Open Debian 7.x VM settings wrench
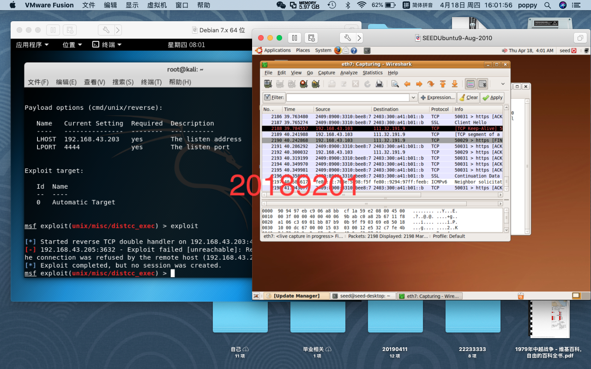591x369 pixels. click(x=106, y=30)
